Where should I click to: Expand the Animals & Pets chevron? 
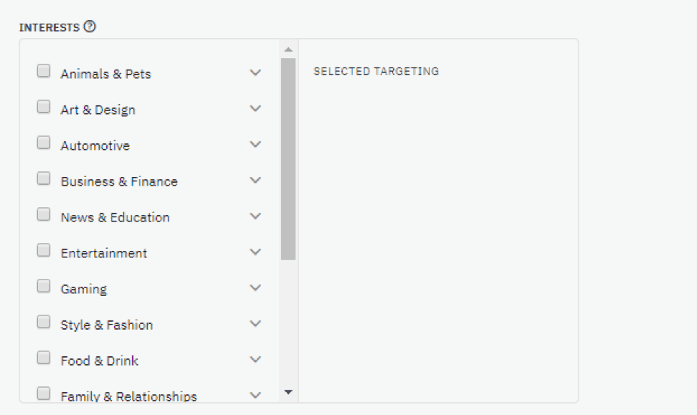click(255, 72)
